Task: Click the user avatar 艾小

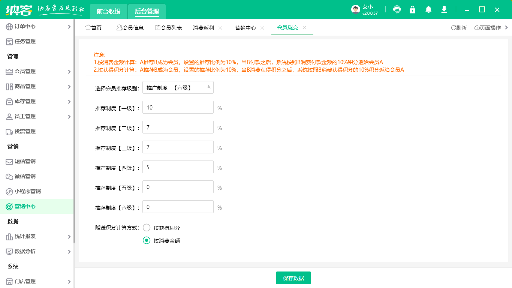Action: [x=356, y=10]
